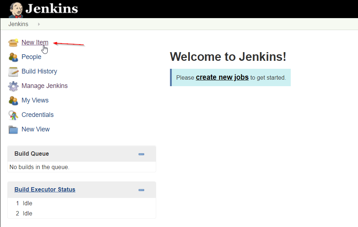Open Build History via its notepad icon
Screen dimensions: 358x227
click(13, 71)
